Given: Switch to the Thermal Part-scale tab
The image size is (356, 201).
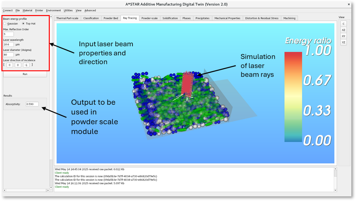Looking at the screenshot, I should [x=67, y=18].
